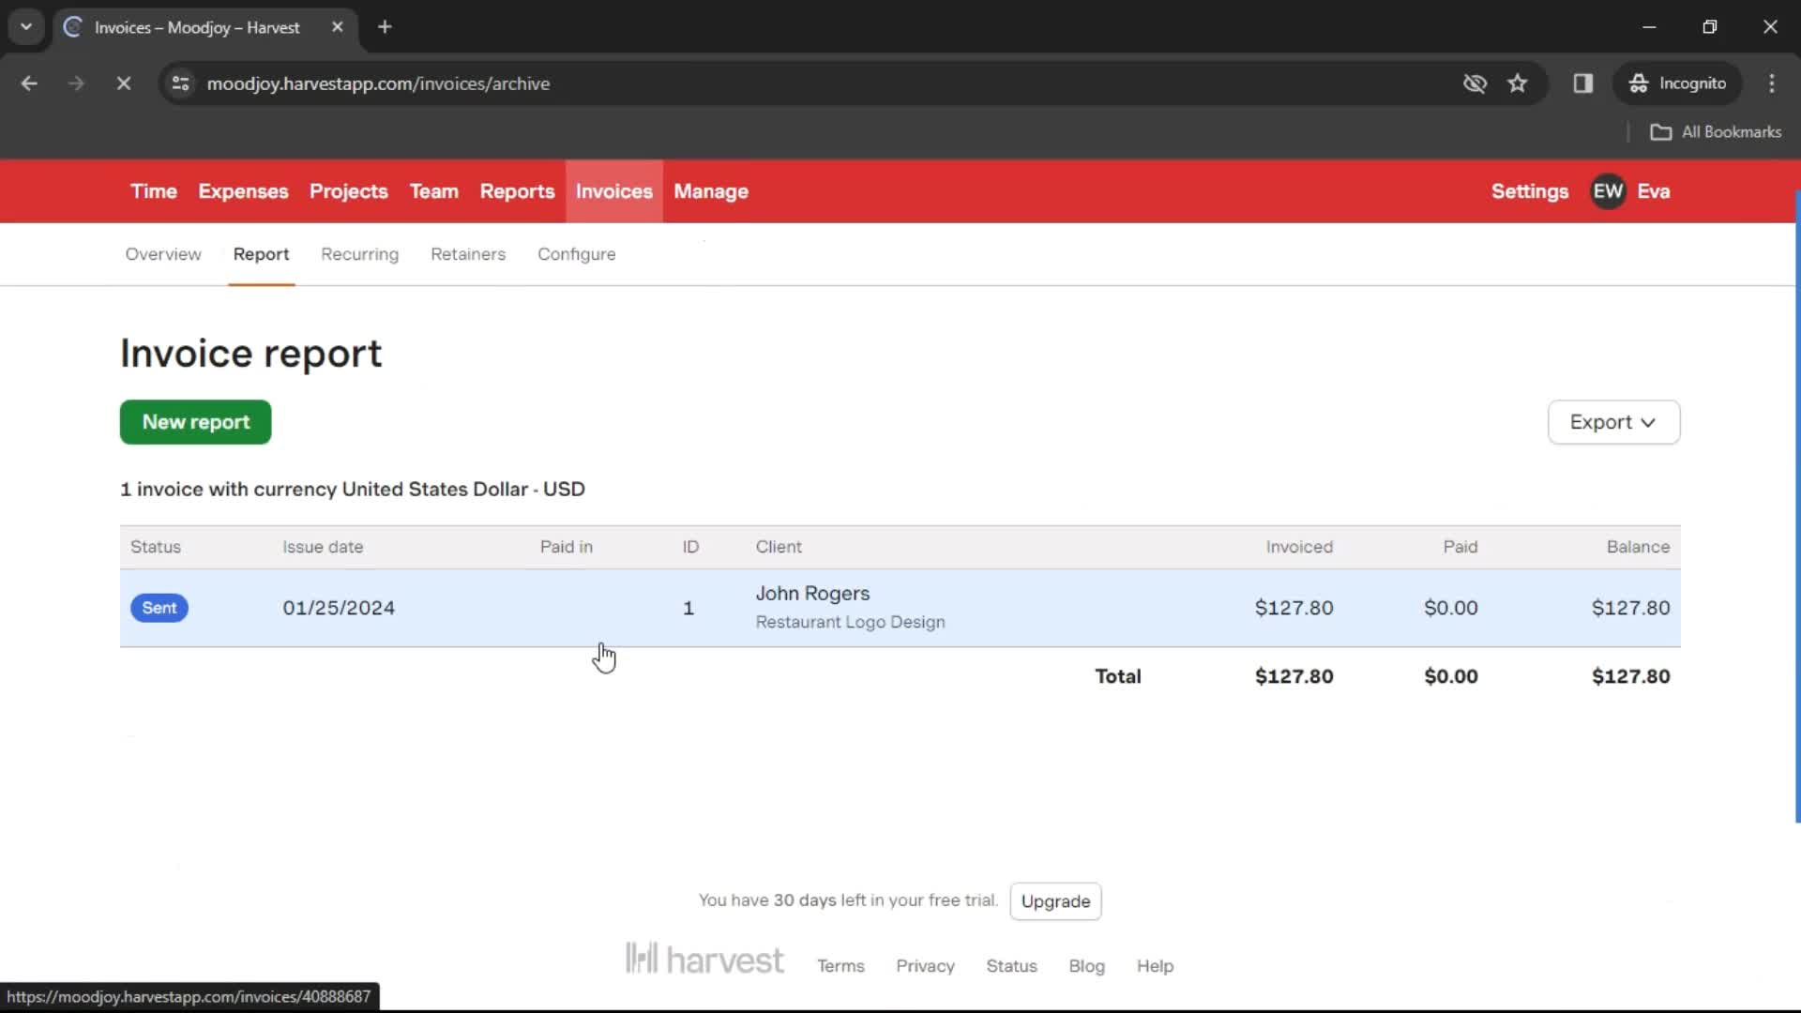The width and height of the screenshot is (1801, 1013).
Task: Go to the Configure tab
Action: point(577,254)
